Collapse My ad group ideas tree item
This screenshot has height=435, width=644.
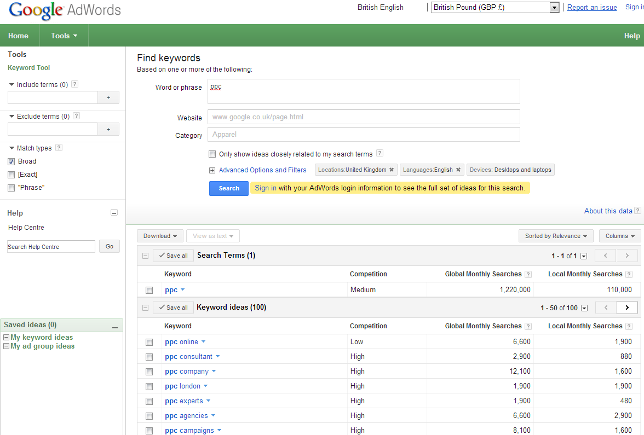pos(6,346)
